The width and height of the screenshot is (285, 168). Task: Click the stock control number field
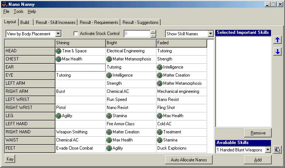pos(137,34)
